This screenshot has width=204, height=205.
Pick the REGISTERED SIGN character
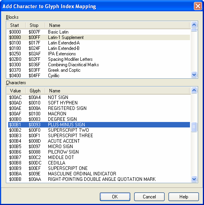(x=99, y=108)
